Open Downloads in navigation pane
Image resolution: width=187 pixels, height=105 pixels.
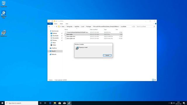(x=55, y=36)
